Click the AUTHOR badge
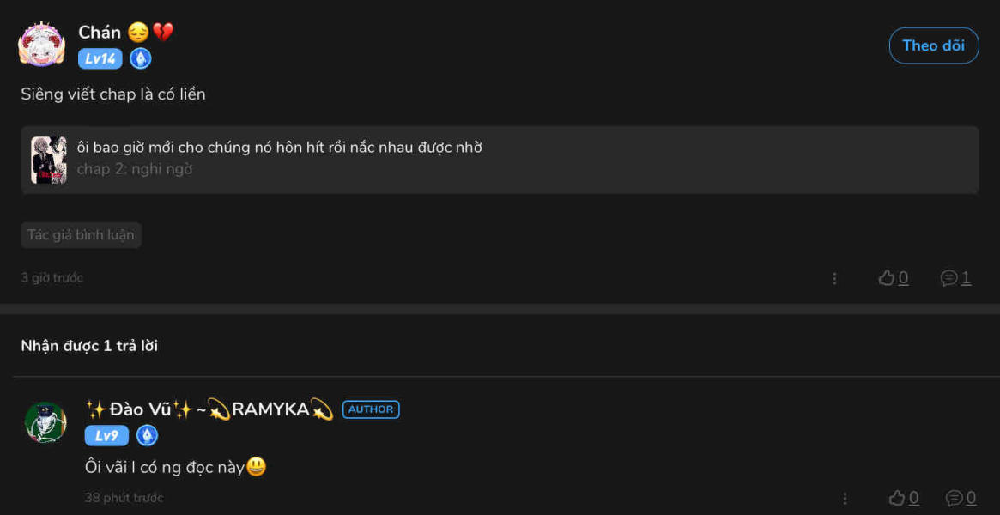The image size is (1000, 515). pos(371,409)
